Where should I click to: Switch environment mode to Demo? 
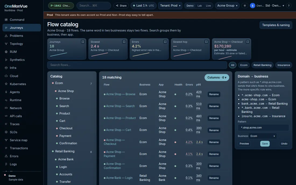click(x=190, y=6)
